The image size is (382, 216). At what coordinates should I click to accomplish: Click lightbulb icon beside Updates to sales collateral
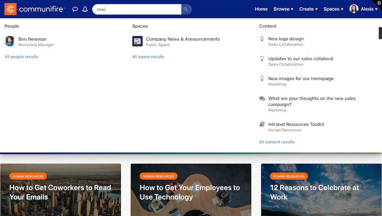click(x=262, y=59)
